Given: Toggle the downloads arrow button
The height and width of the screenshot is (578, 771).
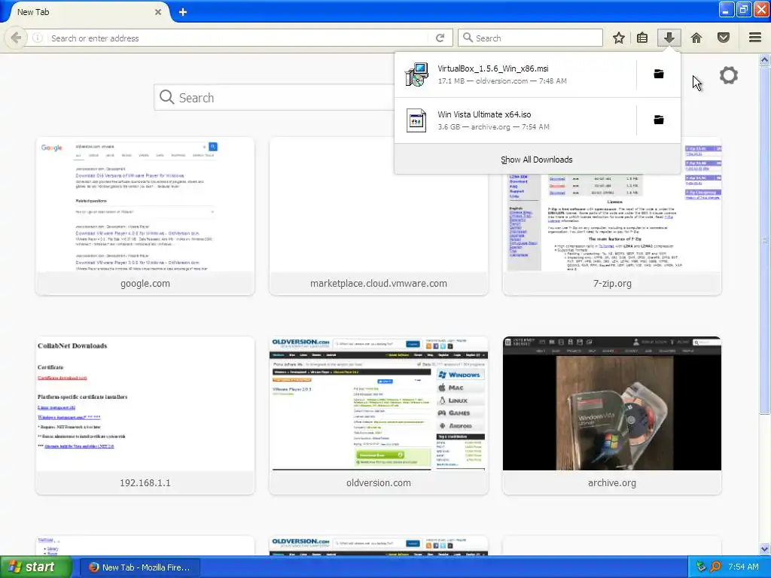Looking at the screenshot, I should tap(669, 38).
